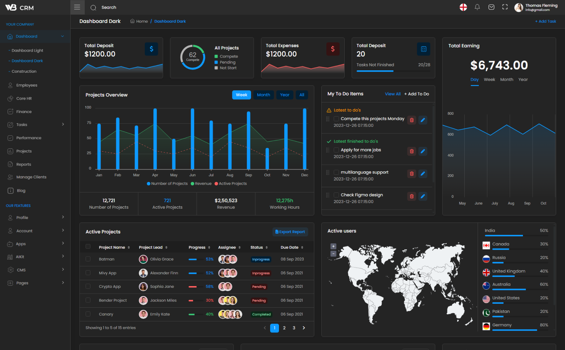
Task: Edit the 'Compete this projects Monday' to-do
Action: point(423,120)
